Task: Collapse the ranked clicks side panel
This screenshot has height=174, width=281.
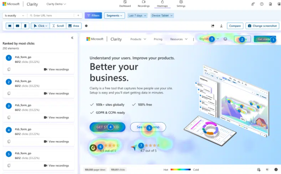Action: pyautogui.click(x=72, y=38)
